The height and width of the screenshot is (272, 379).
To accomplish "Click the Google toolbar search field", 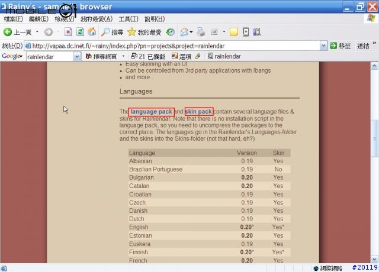I will pos(50,57).
